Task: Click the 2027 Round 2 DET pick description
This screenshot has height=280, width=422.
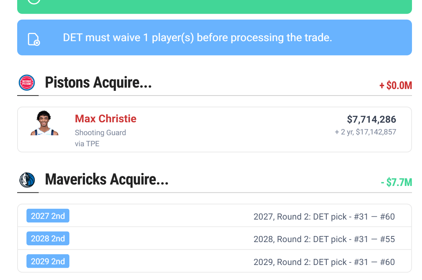Action: click(x=324, y=216)
